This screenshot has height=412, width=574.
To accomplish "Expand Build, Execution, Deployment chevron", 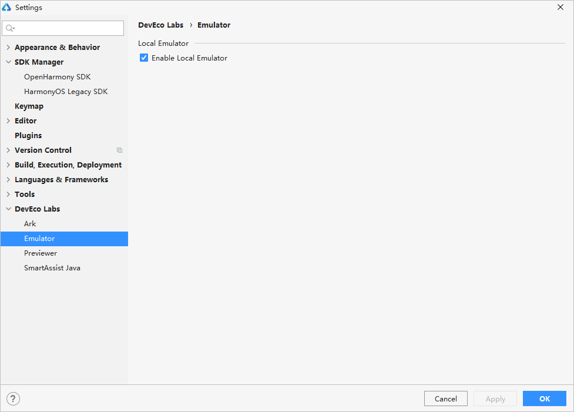I will (x=8, y=165).
